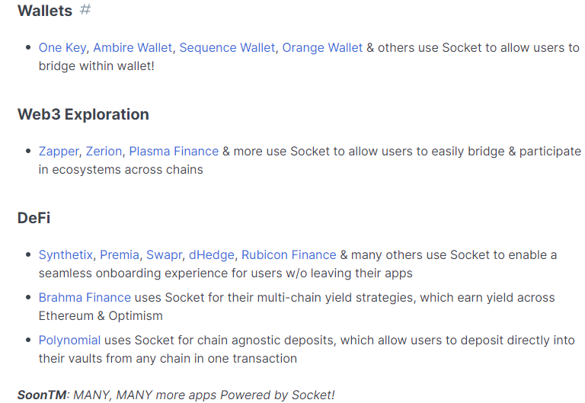
Task: Visit the dHedge link
Action: [212, 255]
